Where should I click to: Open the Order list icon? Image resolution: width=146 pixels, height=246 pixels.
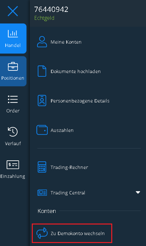tap(13, 99)
